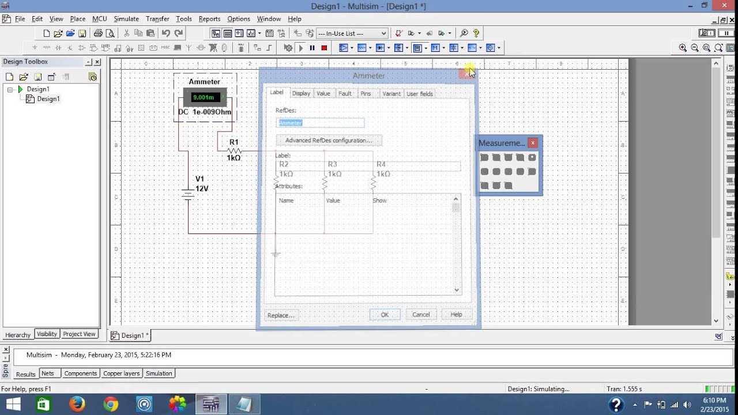738x415 pixels.
Task: Open the Simulate menu
Action: click(126, 19)
